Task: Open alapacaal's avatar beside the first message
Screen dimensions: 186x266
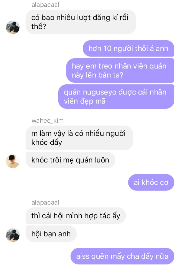Action: [13, 27]
